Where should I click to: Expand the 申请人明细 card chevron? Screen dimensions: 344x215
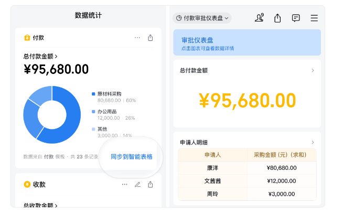pos(313,142)
